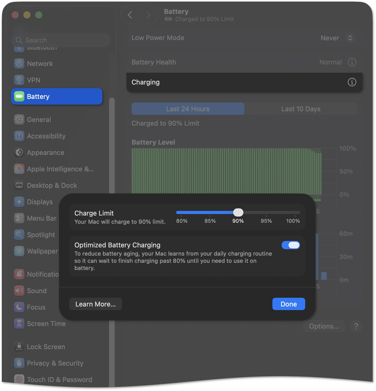Click the Charge Limit slider thumb
The image size is (376, 391).
click(x=238, y=212)
